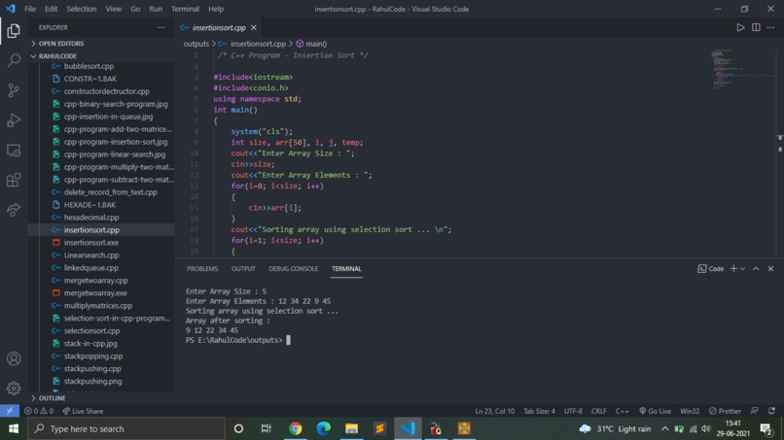The width and height of the screenshot is (784, 440).
Task: Click the Code terminal name in panel
Action: pyautogui.click(x=710, y=269)
